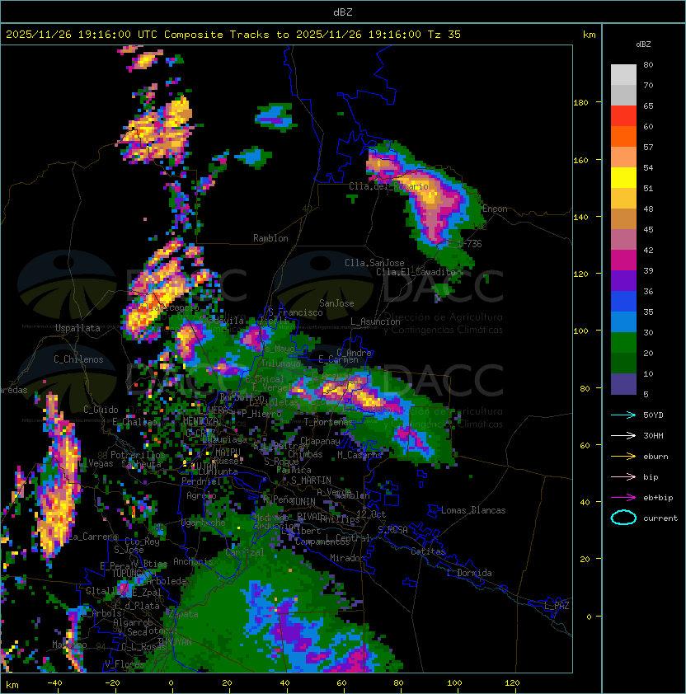Click the 'Encon' place label
The image size is (686, 694).
(x=495, y=209)
